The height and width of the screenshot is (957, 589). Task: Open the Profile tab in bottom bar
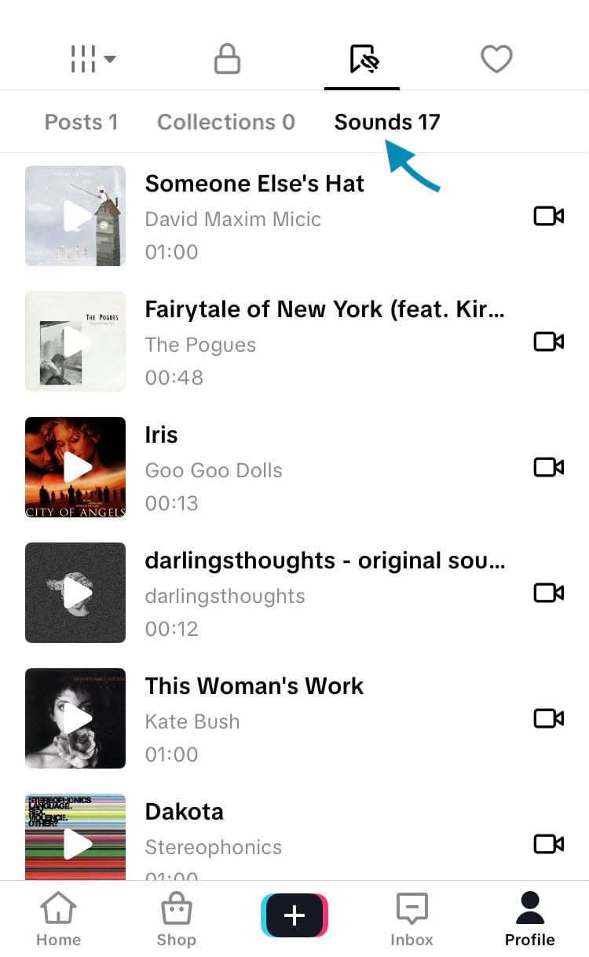point(529,920)
